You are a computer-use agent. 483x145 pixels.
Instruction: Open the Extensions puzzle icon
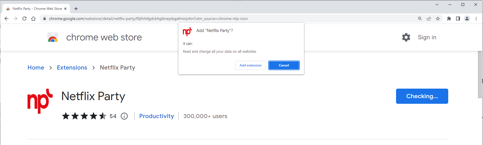[449, 19]
